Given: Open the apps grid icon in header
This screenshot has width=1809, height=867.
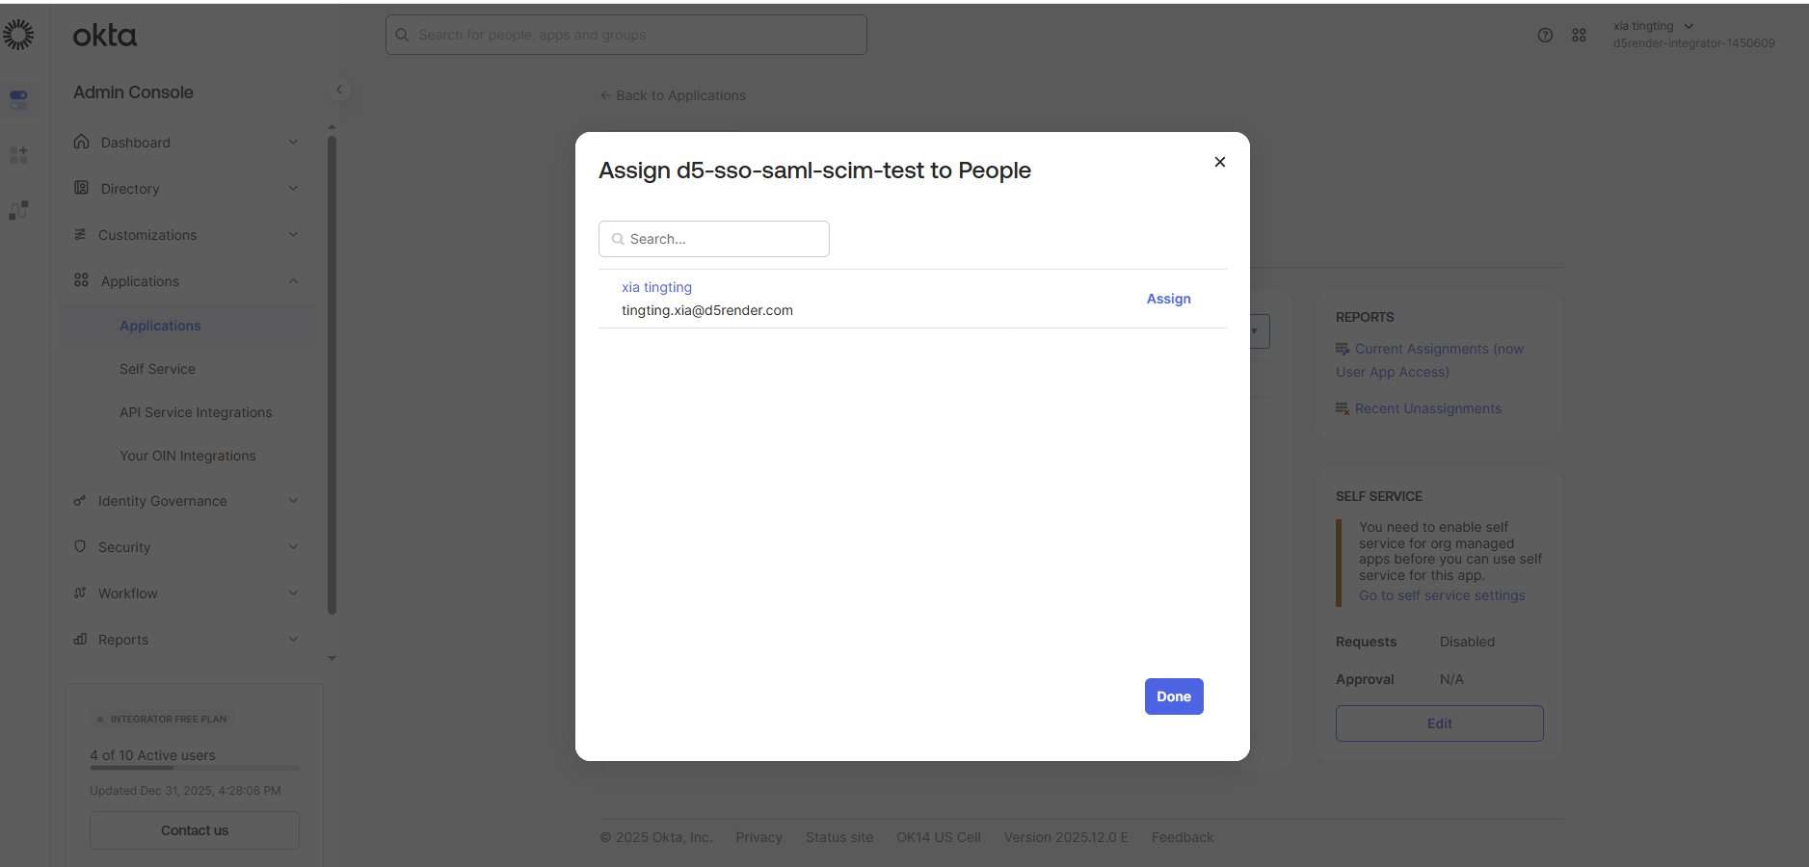Looking at the screenshot, I should [x=1579, y=36].
